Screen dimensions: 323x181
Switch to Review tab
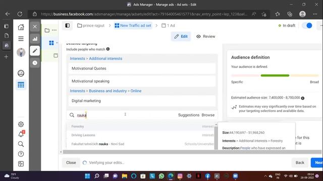click(205, 36)
